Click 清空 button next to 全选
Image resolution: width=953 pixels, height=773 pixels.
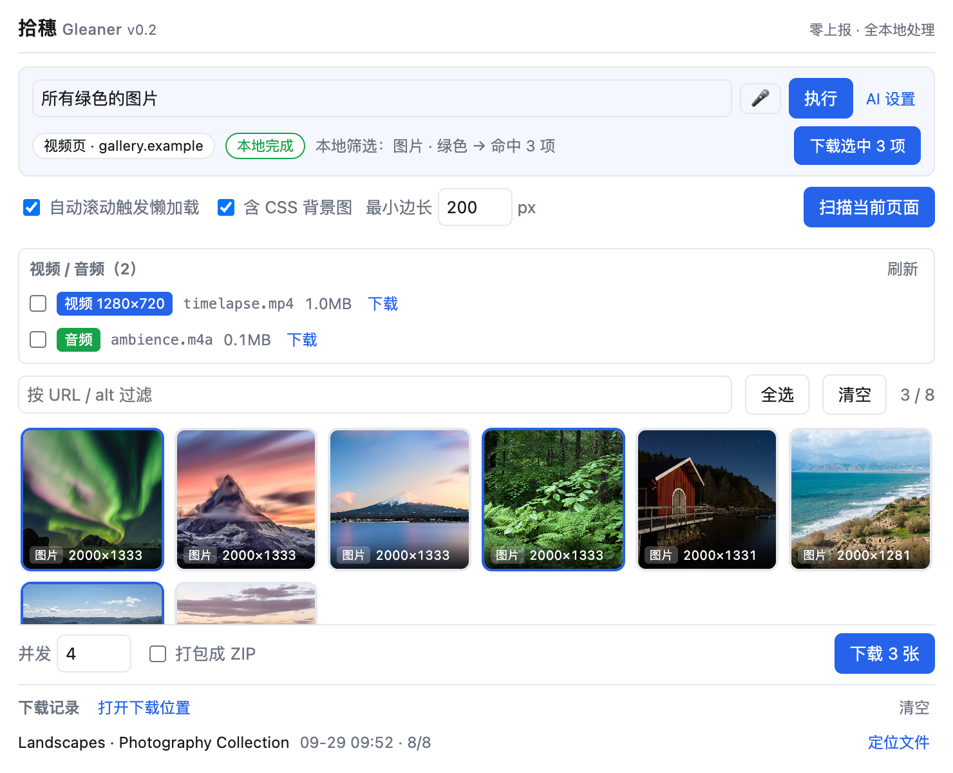854,395
